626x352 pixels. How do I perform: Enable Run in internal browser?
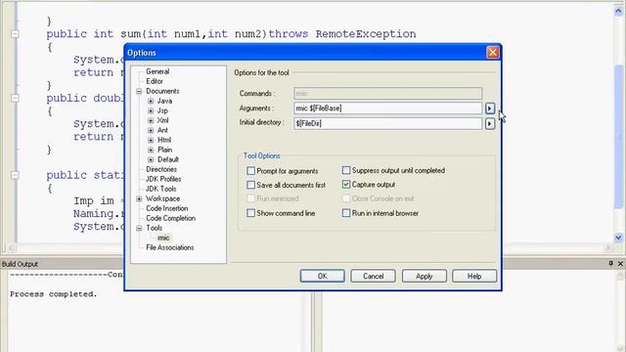pyautogui.click(x=346, y=213)
